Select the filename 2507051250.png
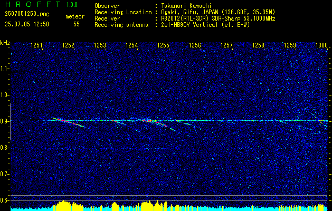 [27, 14]
